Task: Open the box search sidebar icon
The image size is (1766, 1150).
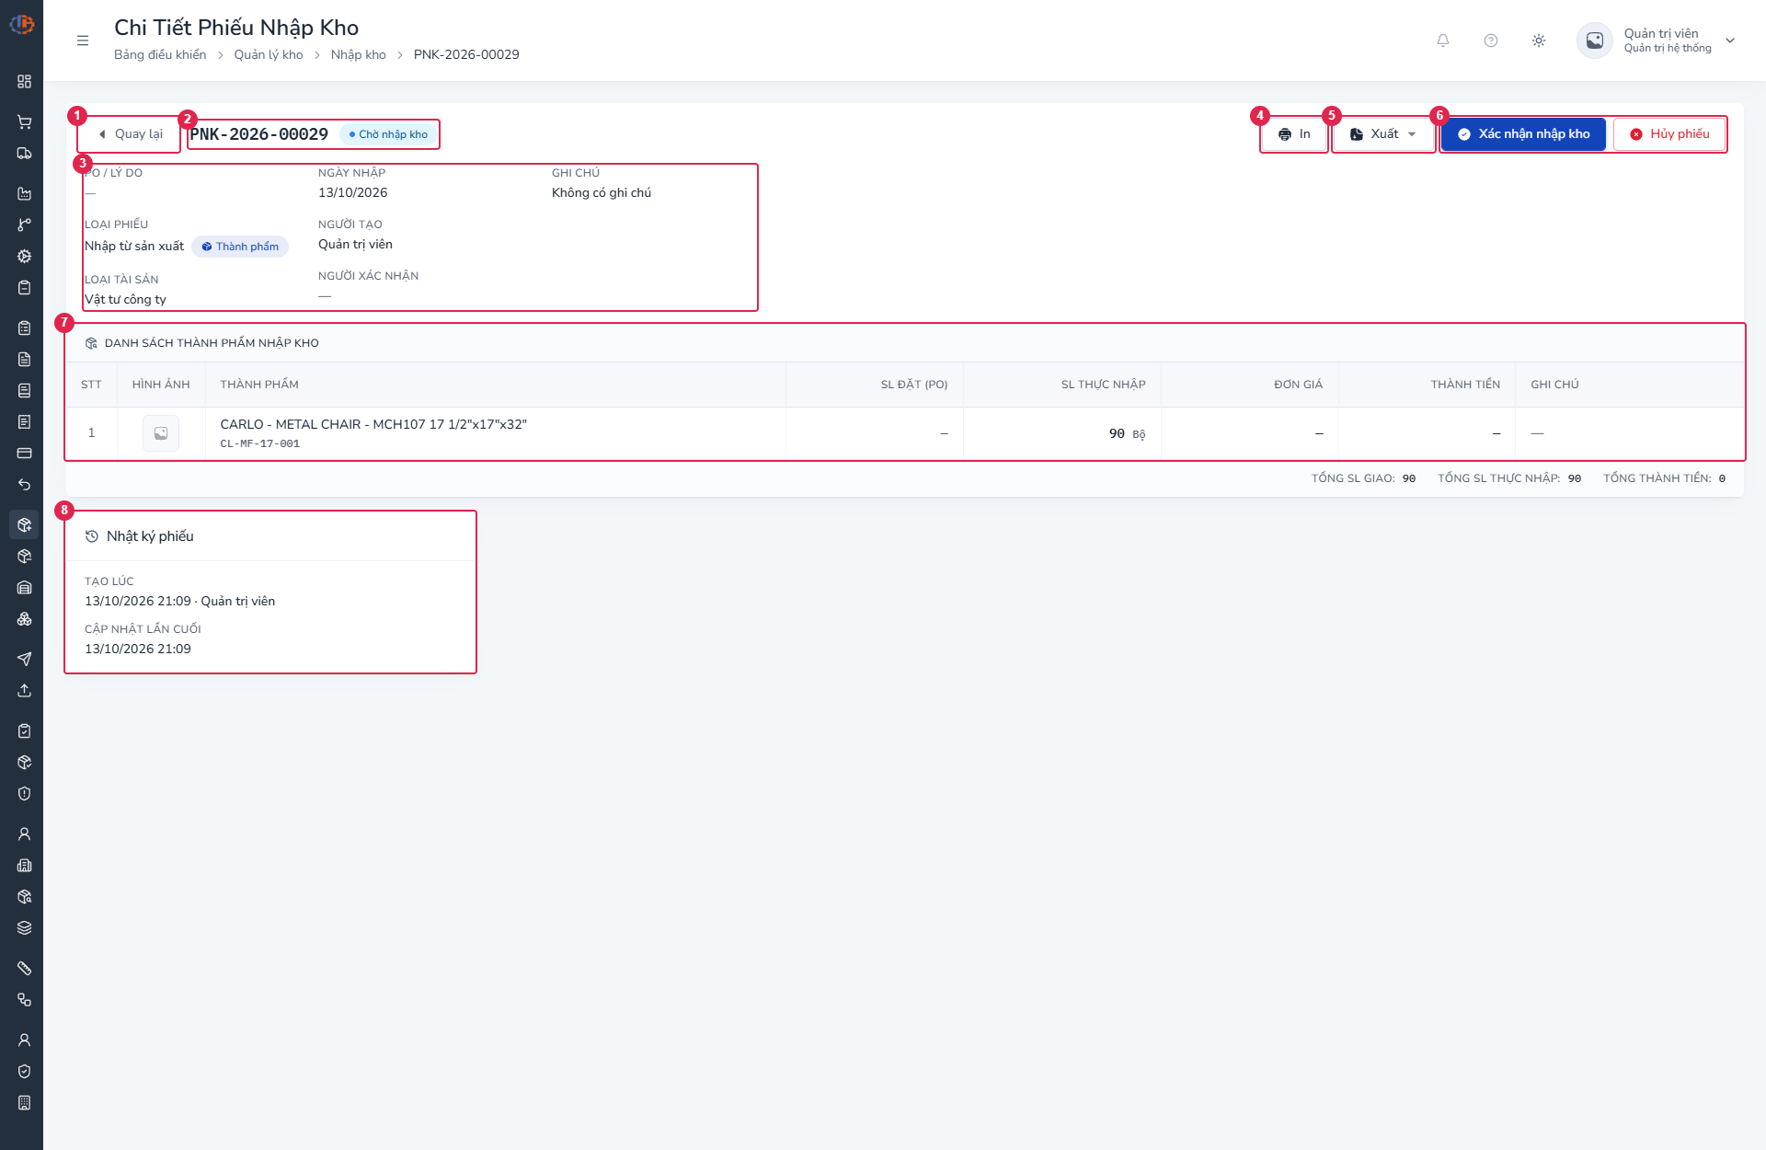Action: click(x=25, y=897)
